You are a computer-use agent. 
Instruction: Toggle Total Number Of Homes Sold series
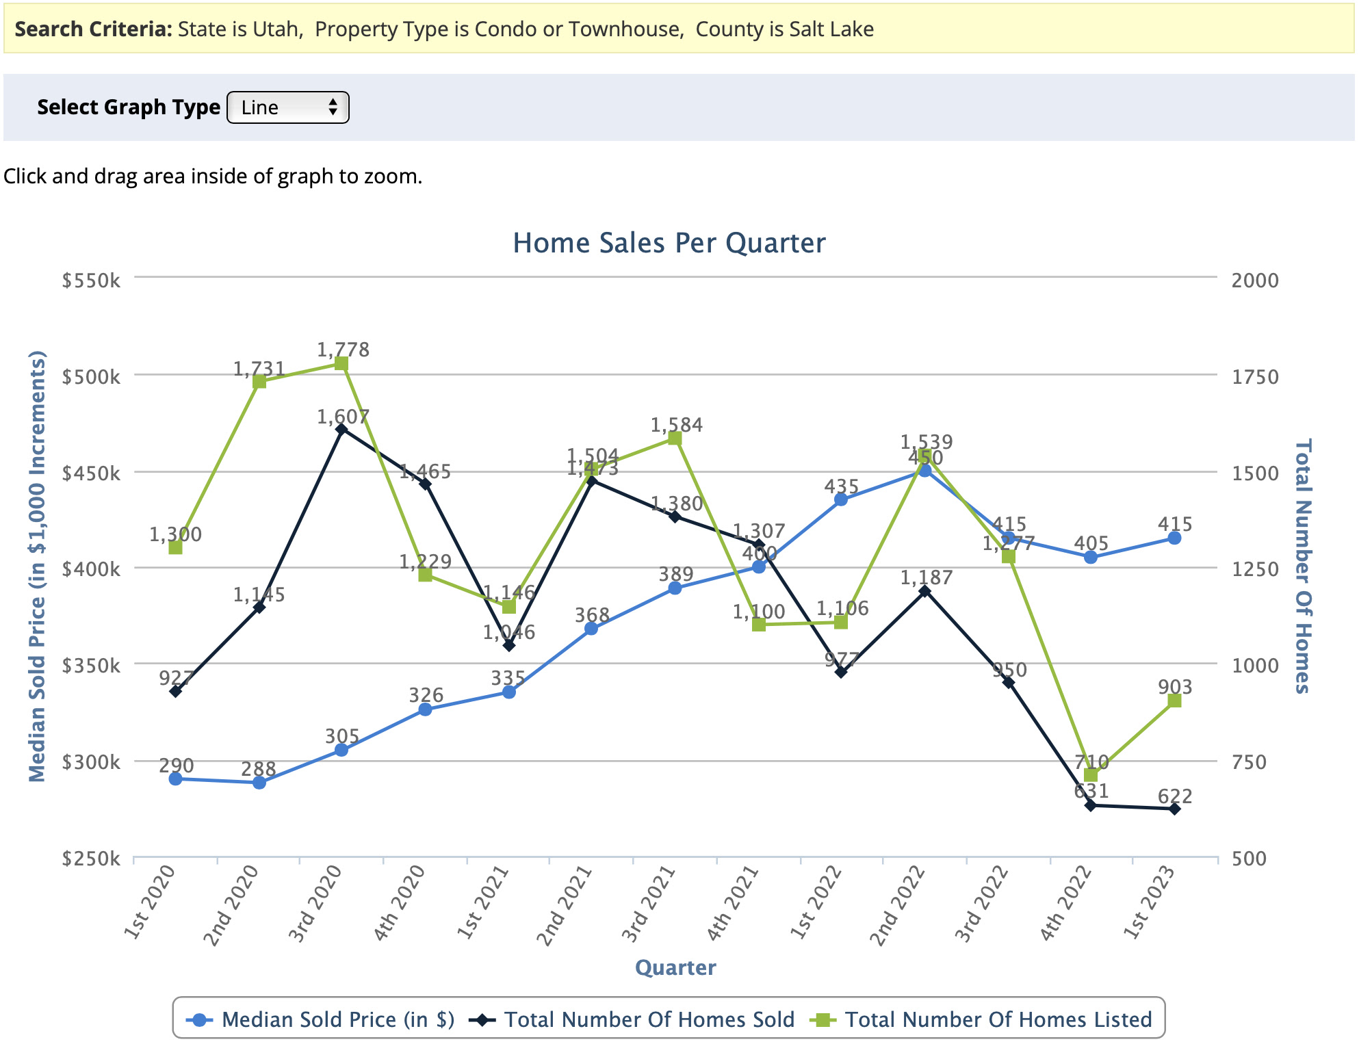click(632, 1019)
